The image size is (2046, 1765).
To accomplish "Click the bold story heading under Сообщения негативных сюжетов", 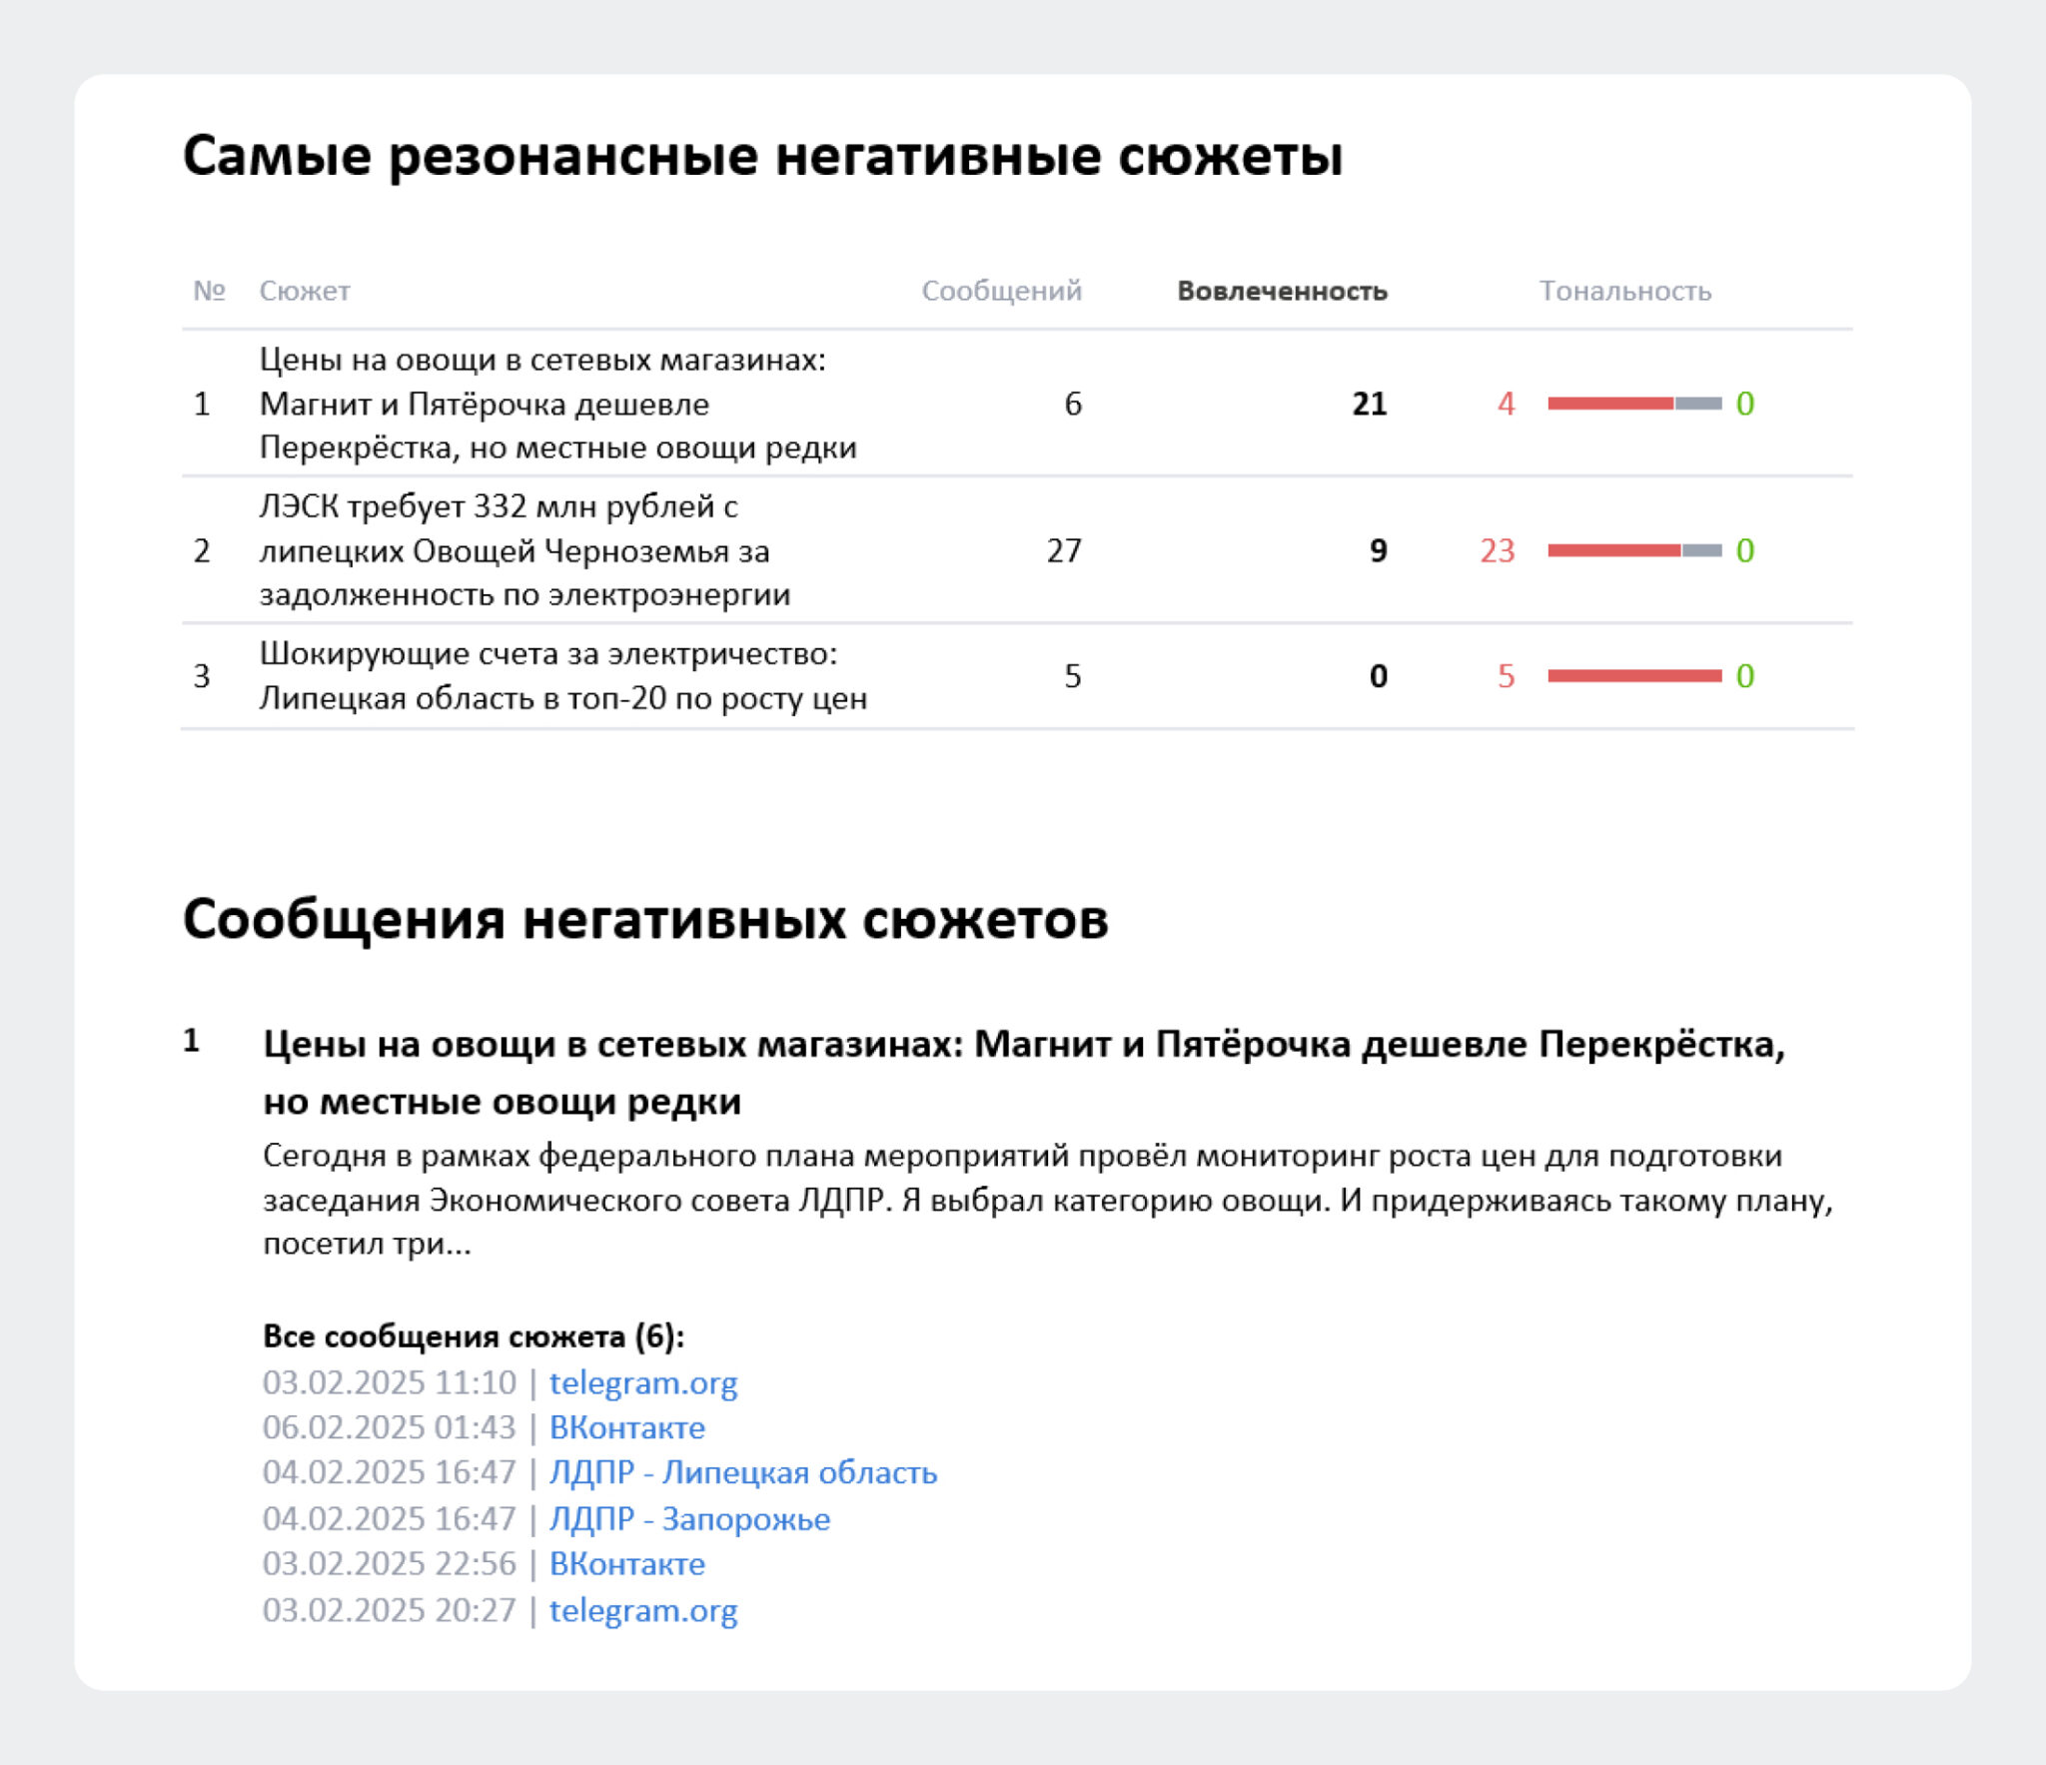I will click(1024, 1072).
